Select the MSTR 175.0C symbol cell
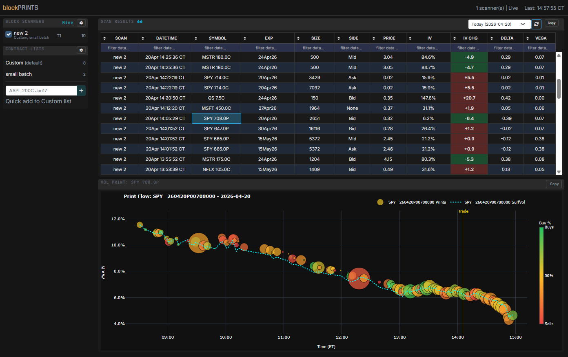The width and height of the screenshot is (568, 357). coord(216,159)
